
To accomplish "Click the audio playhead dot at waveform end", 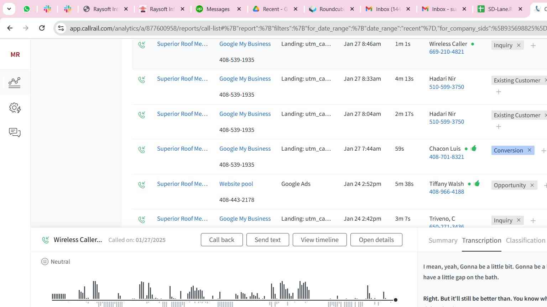I will coord(395,300).
